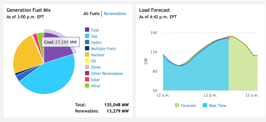The image size is (266, 122).
Task: Click the Coal purple legend swatch
Action: tap(87, 30)
